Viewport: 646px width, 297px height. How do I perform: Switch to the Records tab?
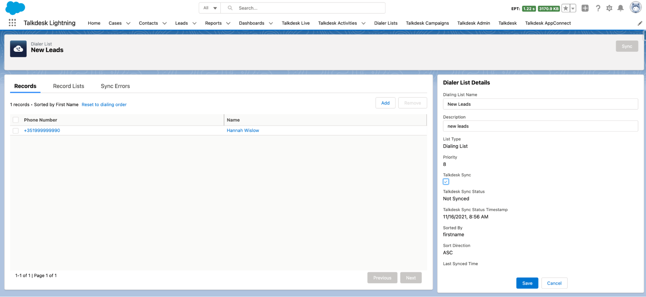coord(25,86)
